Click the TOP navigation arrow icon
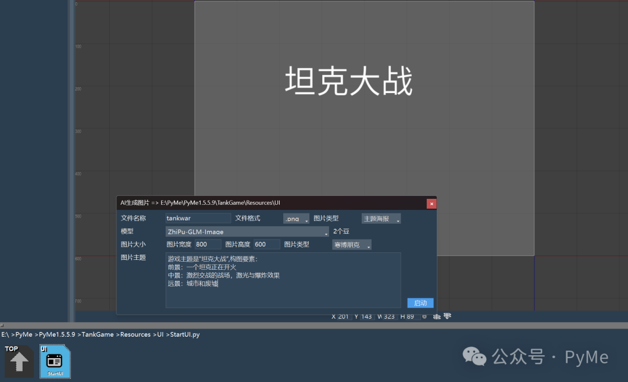This screenshot has width=628, height=382. point(19,360)
